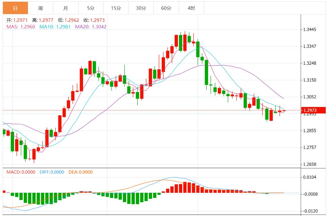The width and height of the screenshot is (328, 216).
Task: Select the 日 daily chart tab
Action: (x=16, y=8)
